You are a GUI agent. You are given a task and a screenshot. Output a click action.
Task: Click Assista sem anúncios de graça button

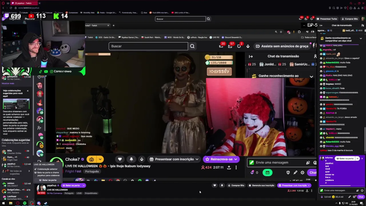coord(283,46)
